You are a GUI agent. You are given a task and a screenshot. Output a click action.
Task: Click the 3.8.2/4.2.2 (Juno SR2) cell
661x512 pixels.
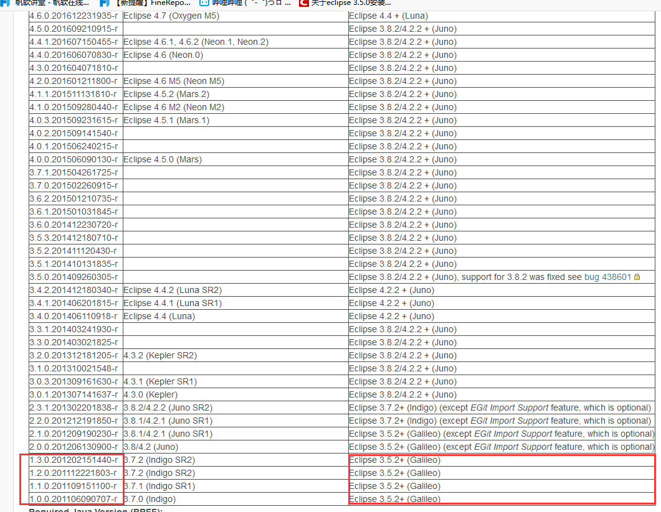coord(235,407)
